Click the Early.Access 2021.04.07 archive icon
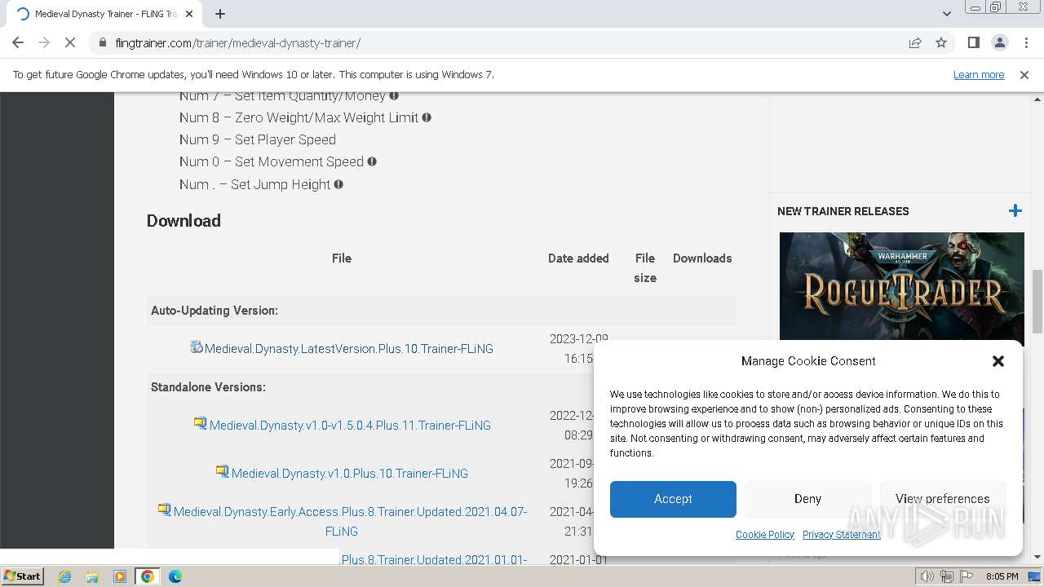The width and height of the screenshot is (1044, 587). tap(164, 510)
